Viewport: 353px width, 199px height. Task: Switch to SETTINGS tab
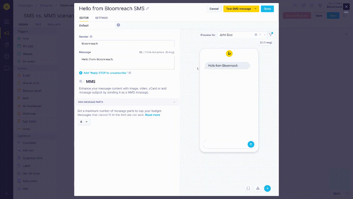(x=101, y=18)
